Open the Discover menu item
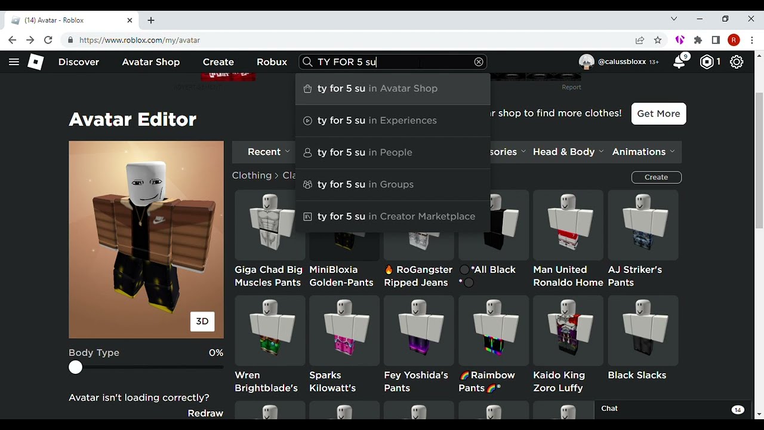The image size is (764, 430). [79, 62]
